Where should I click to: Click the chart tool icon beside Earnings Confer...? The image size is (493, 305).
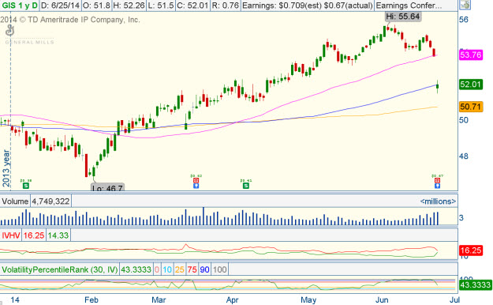[465, 5]
